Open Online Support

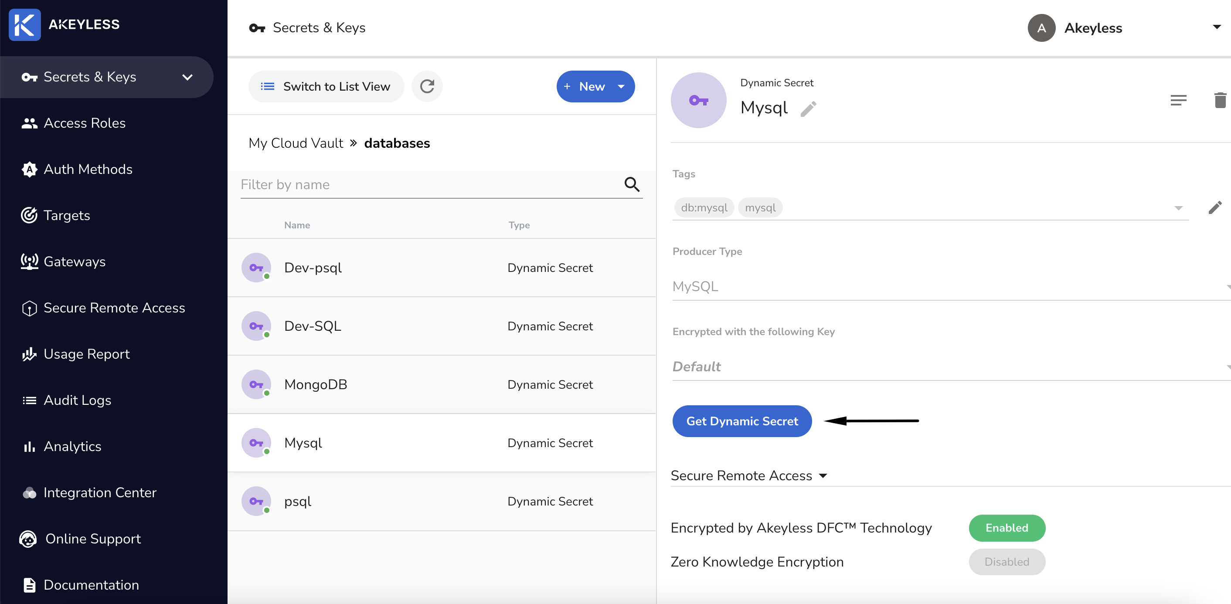click(80, 539)
